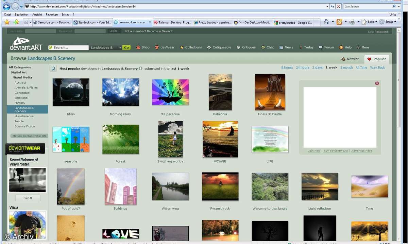Viewport: 408px width, 244px height.
Task: Switch to the Talisman Desktop tab
Action: pos(173,22)
